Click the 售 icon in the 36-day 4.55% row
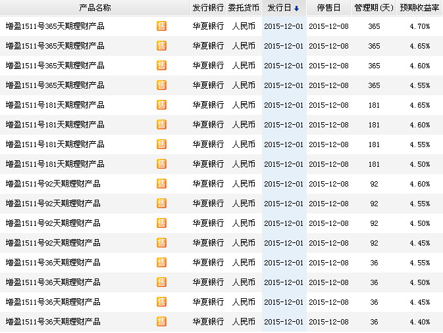The height and width of the screenshot is (333, 443). pos(162,263)
